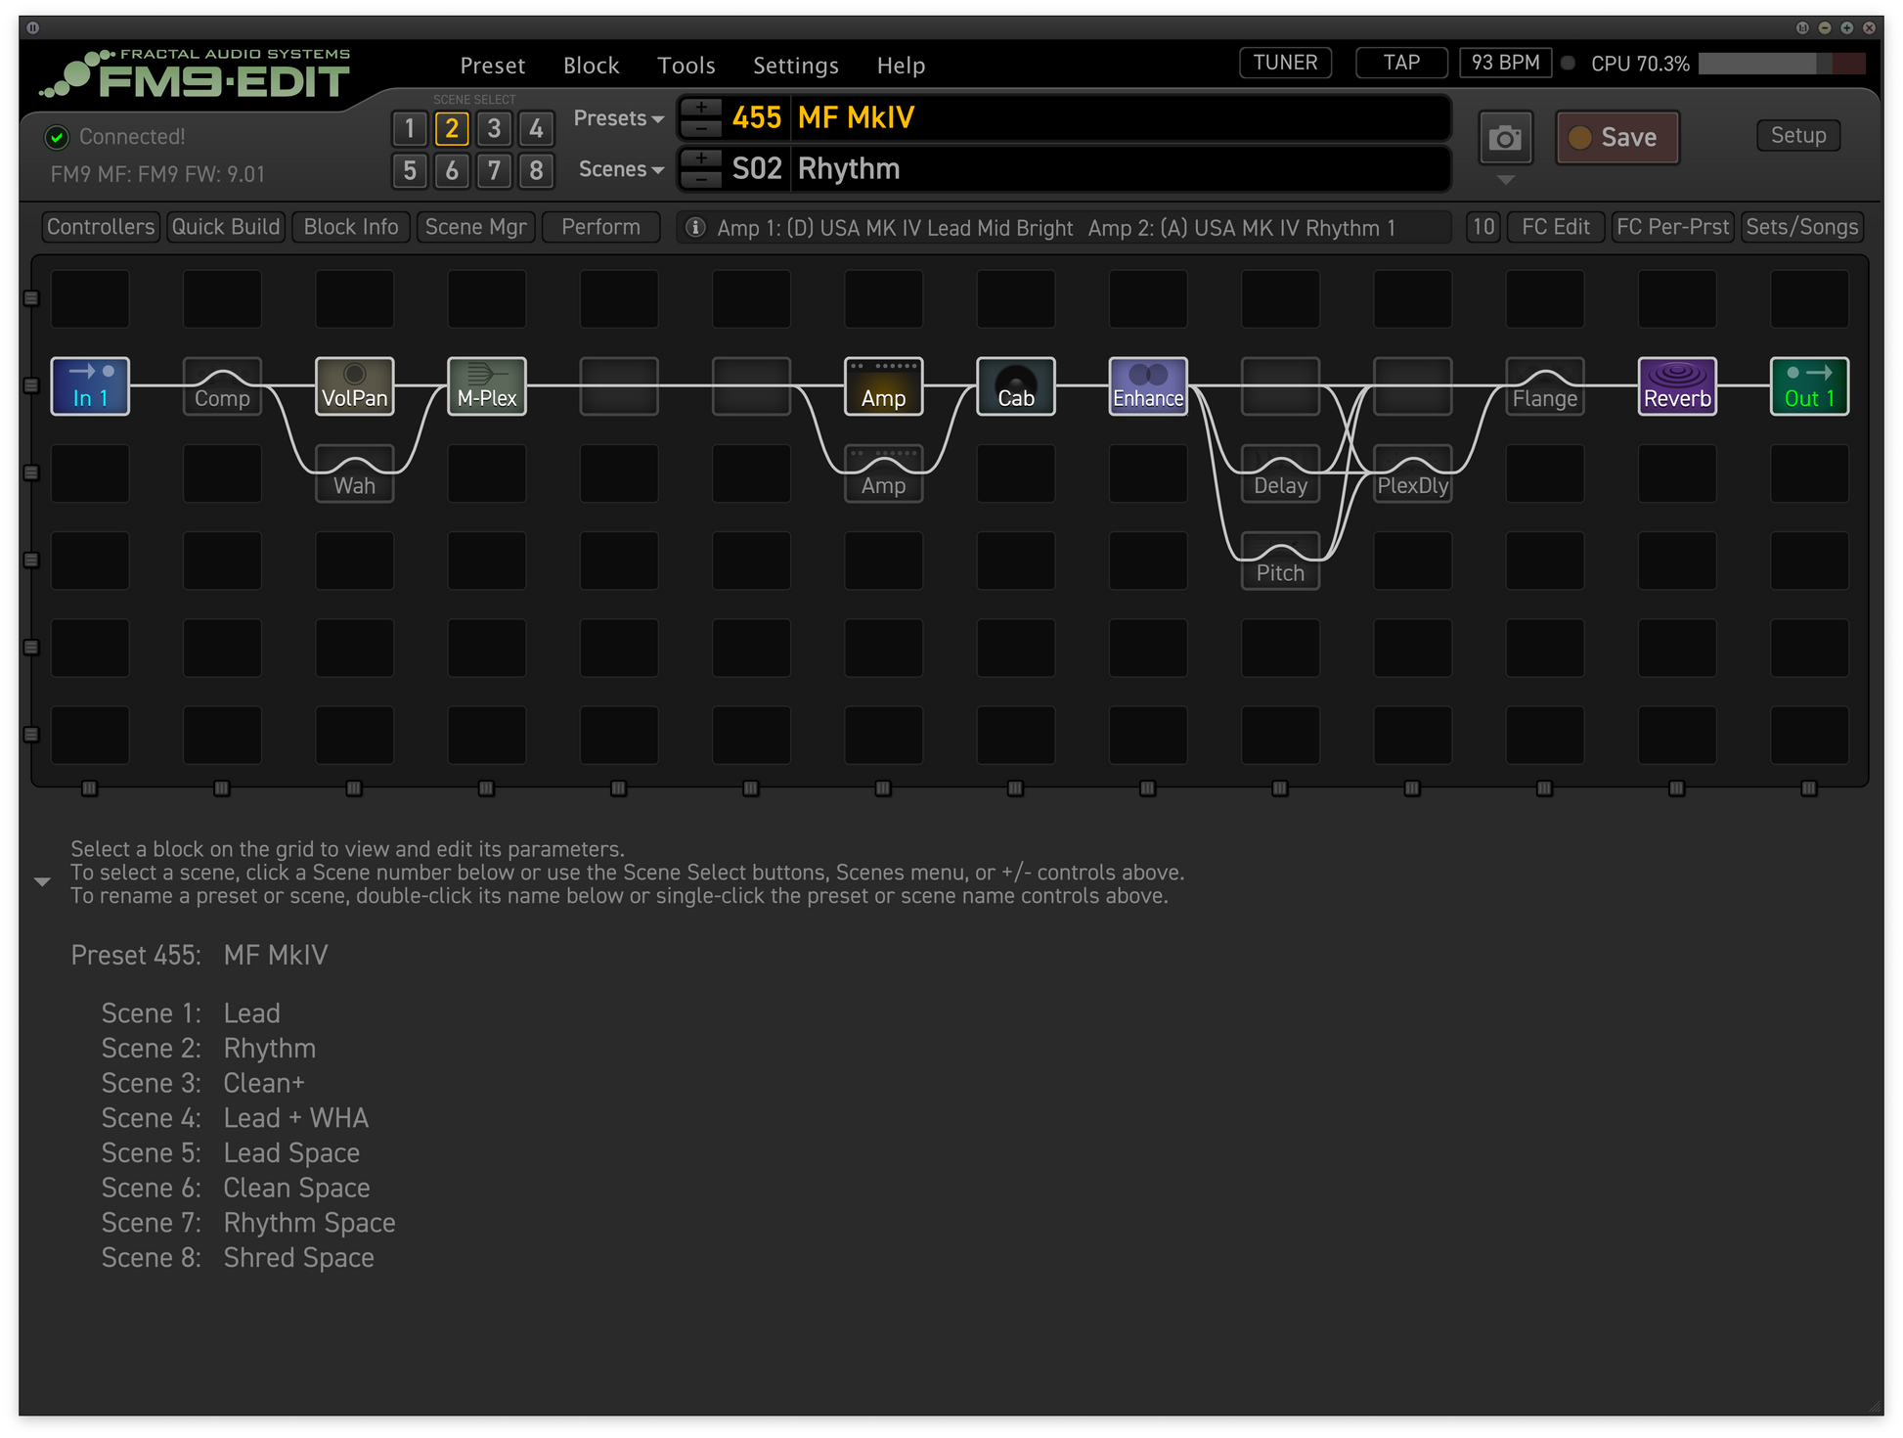Open the Tools menu

pyautogui.click(x=686, y=66)
